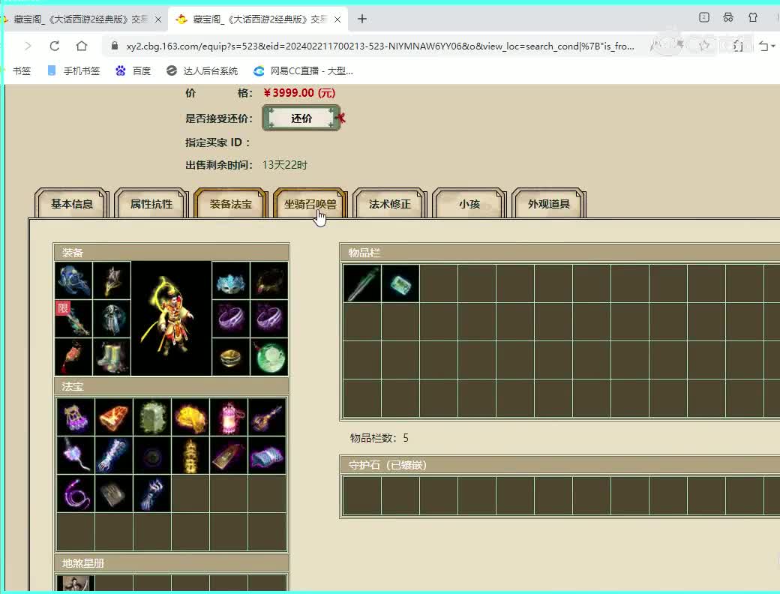Image resolution: width=780 pixels, height=594 pixels.
Task: Click the purple whip coil 法宝 icon
Action: [x=76, y=493]
